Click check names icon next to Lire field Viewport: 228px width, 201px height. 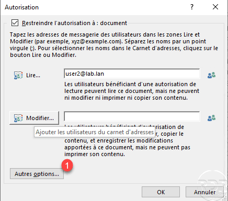click(x=211, y=75)
